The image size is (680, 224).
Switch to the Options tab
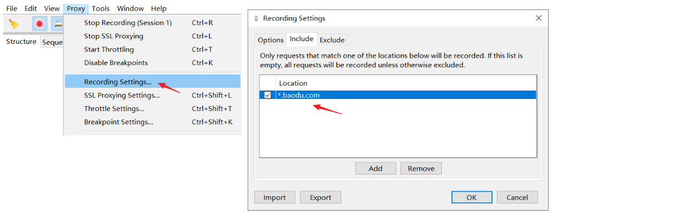(x=270, y=39)
